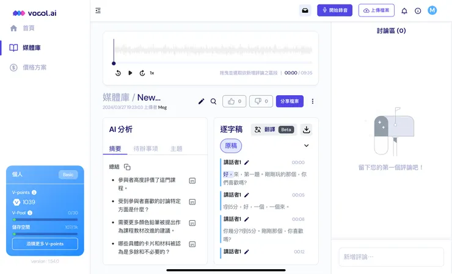Open the inbox tray icon

pos(305,10)
